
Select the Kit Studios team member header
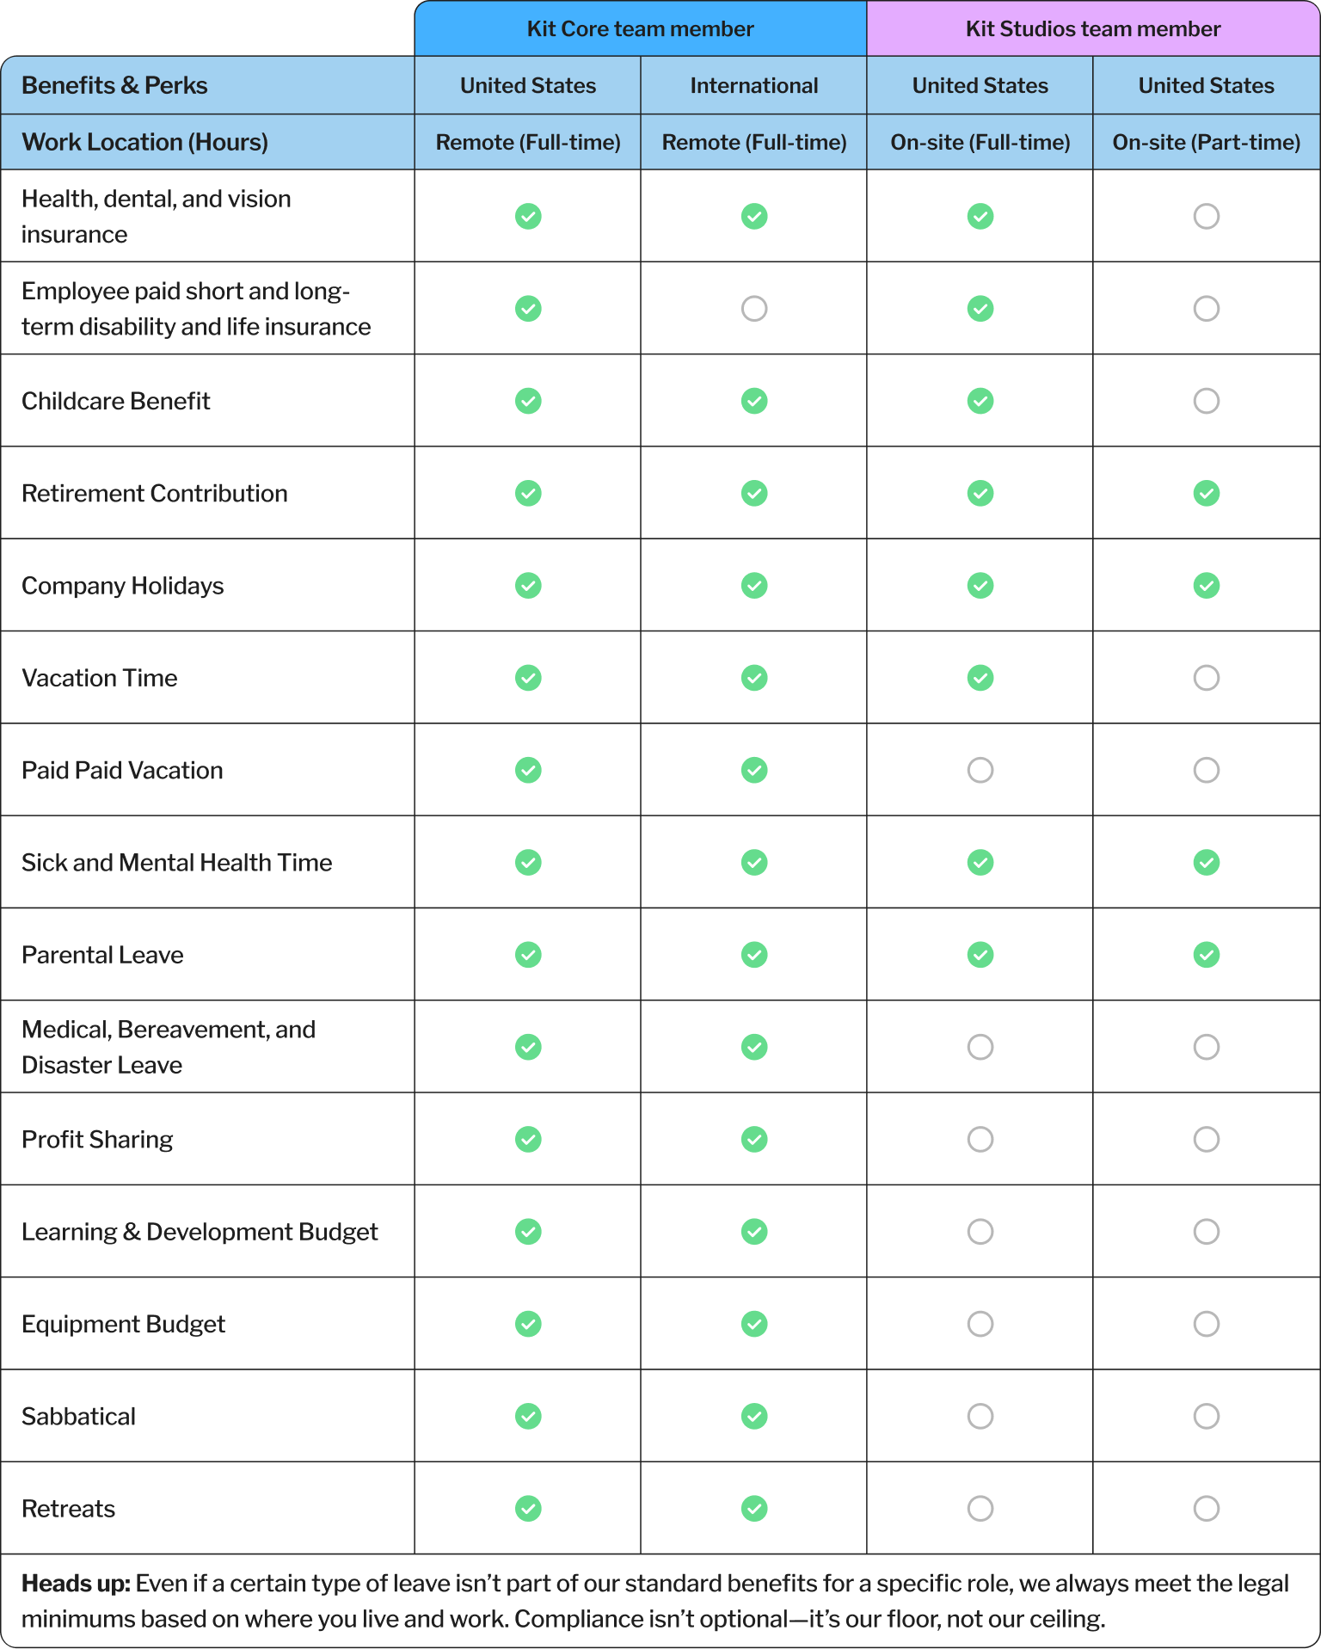tap(1093, 29)
